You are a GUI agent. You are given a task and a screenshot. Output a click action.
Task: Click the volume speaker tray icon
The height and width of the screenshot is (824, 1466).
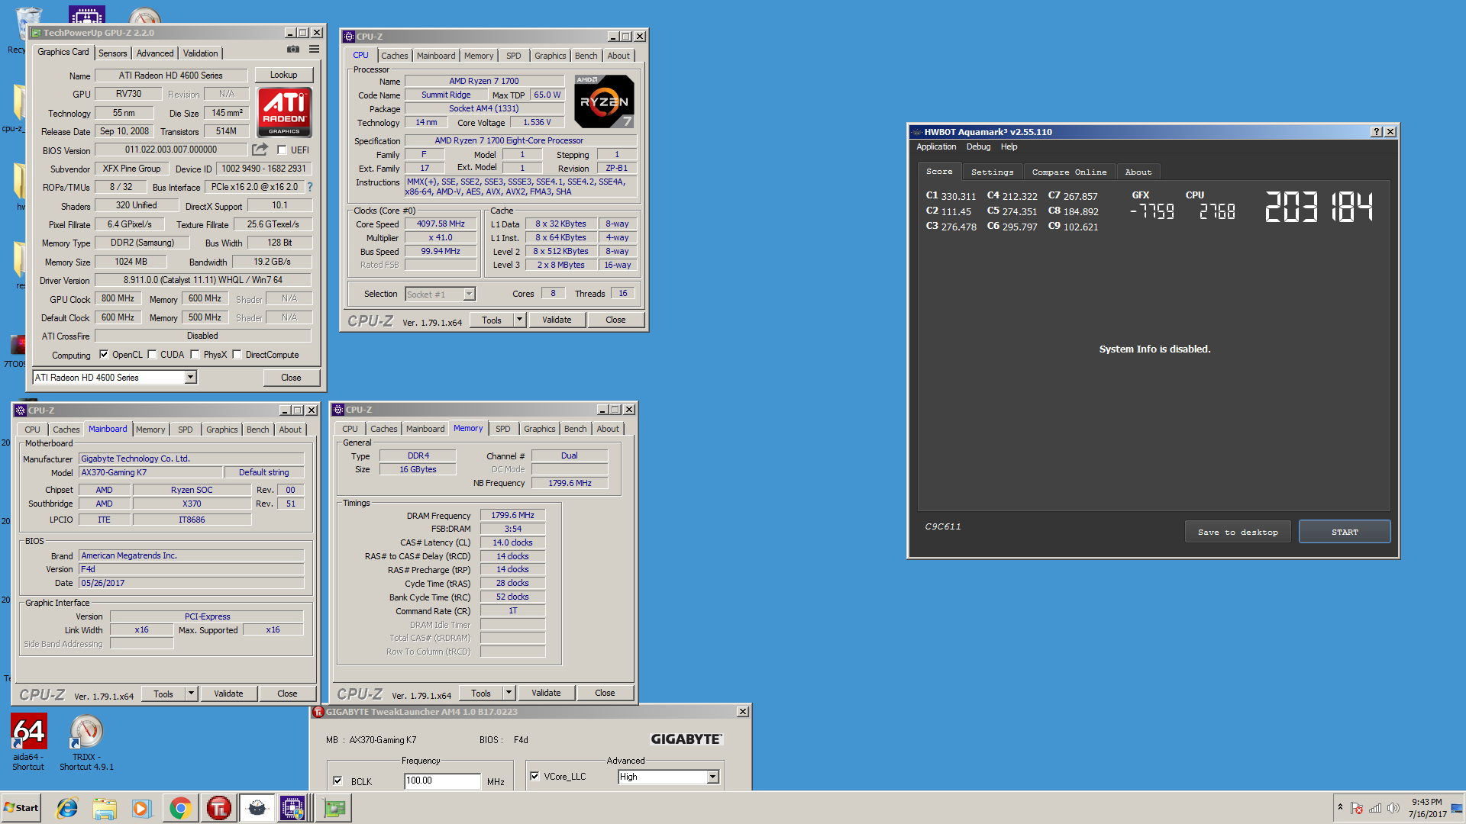[x=1393, y=808]
